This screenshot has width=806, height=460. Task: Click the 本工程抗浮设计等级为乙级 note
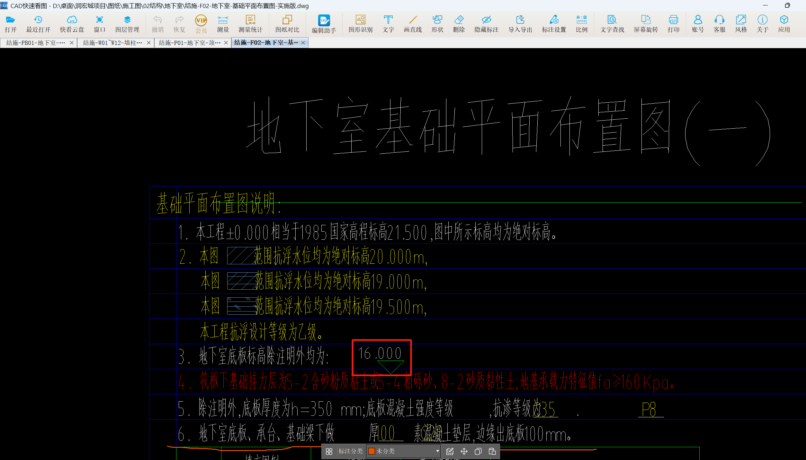tap(261, 331)
